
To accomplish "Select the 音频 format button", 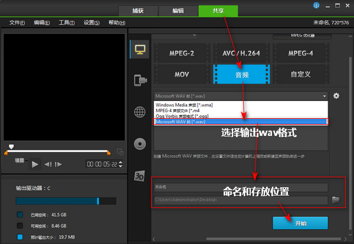I will 241,74.
